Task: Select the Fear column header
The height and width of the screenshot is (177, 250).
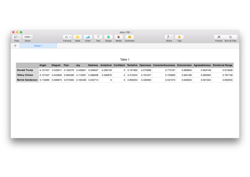Action: pyautogui.click(x=69, y=65)
